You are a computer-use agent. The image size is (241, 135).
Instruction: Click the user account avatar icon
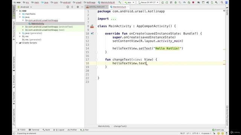tap(226, 3)
